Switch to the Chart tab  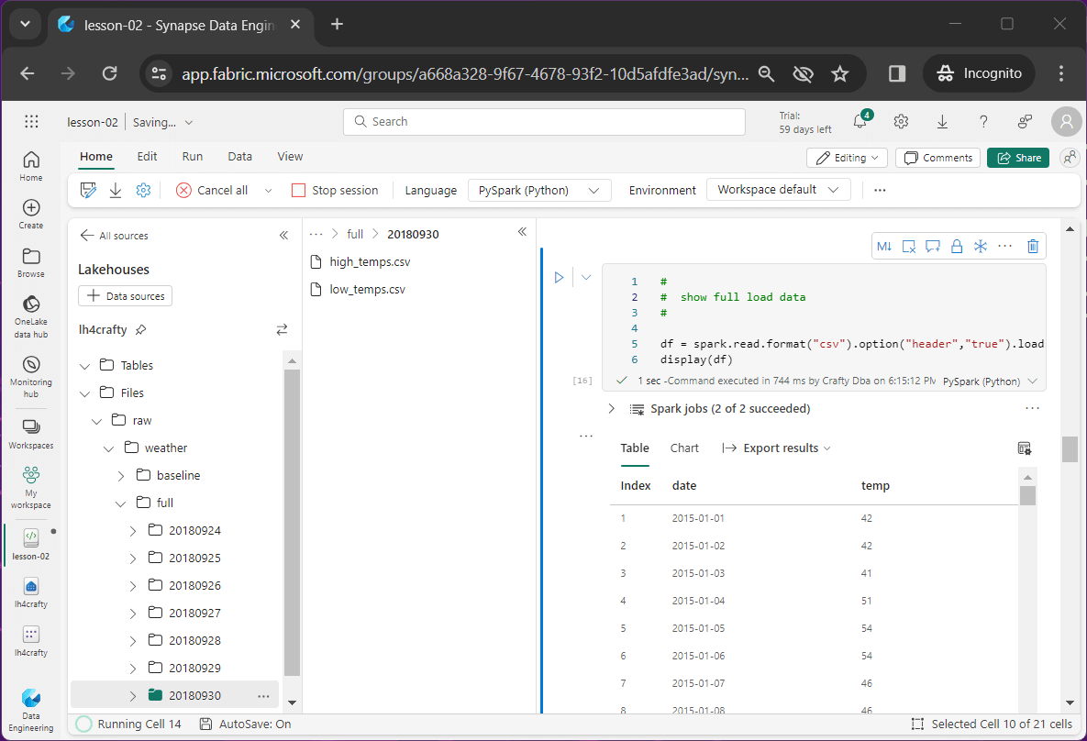[x=684, y=448]
